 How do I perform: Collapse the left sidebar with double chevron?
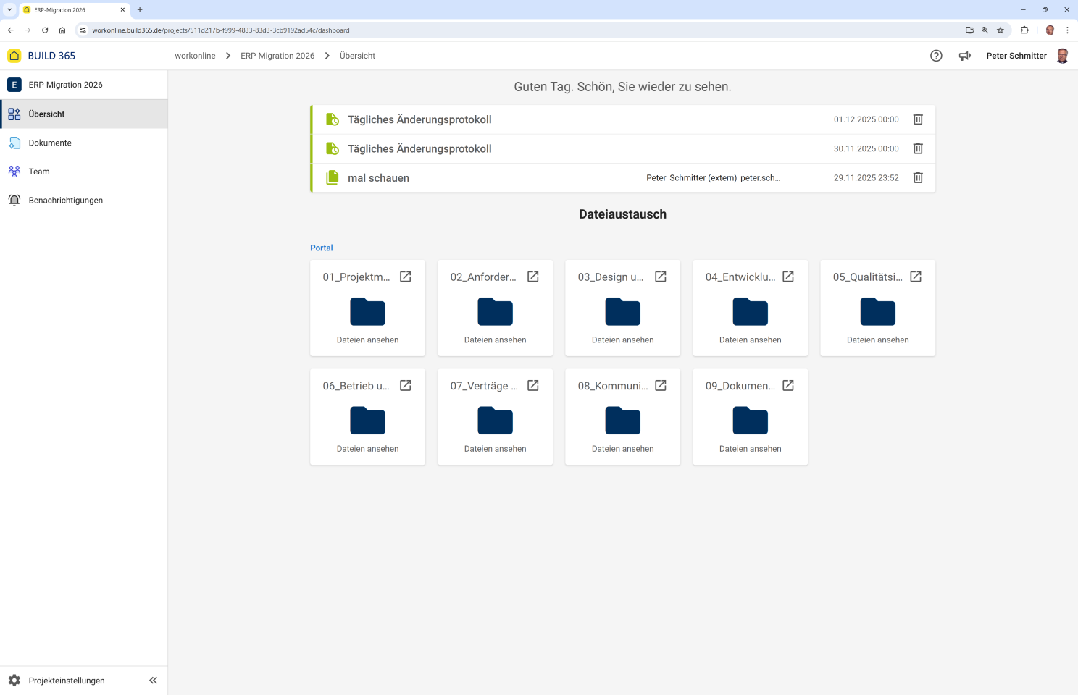(153, 681)
